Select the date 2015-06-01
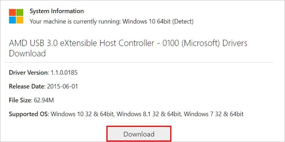285x142 pixels. (x=62, y=86)
